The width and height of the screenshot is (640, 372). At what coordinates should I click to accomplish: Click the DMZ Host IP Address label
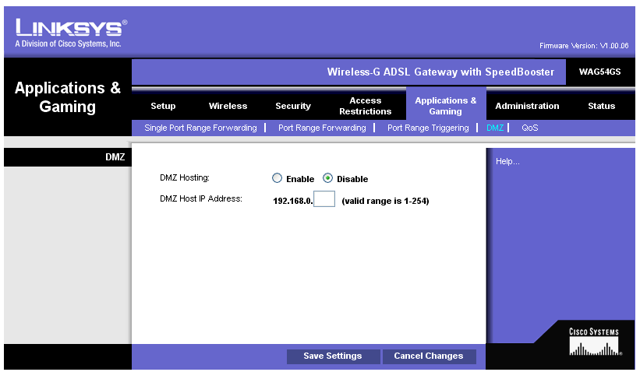tap(201, 198)
